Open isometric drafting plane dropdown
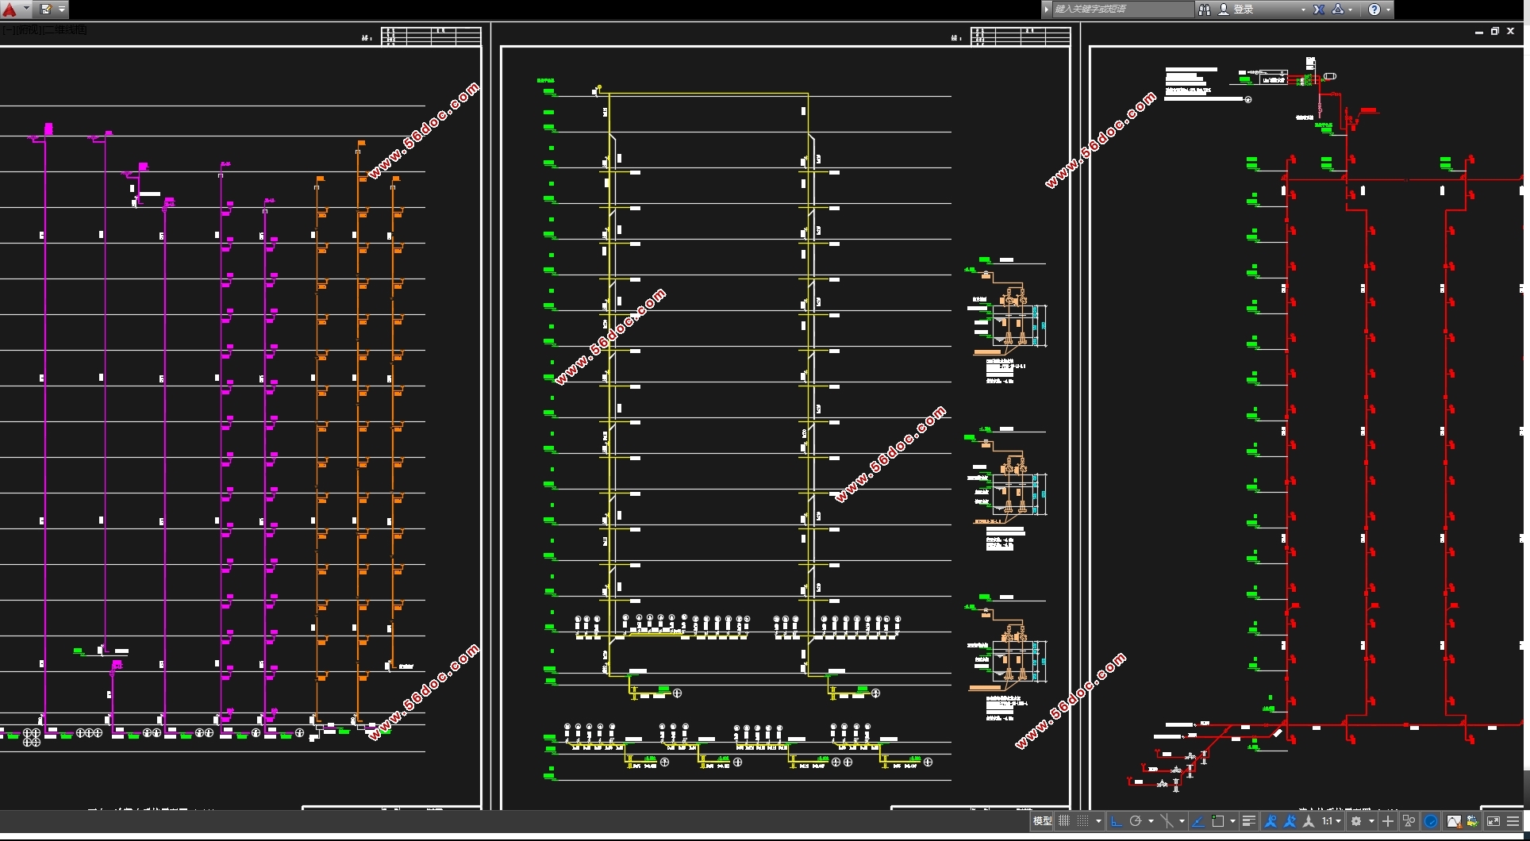This screenshot has height=841, width=1530. pos(1182,821)
